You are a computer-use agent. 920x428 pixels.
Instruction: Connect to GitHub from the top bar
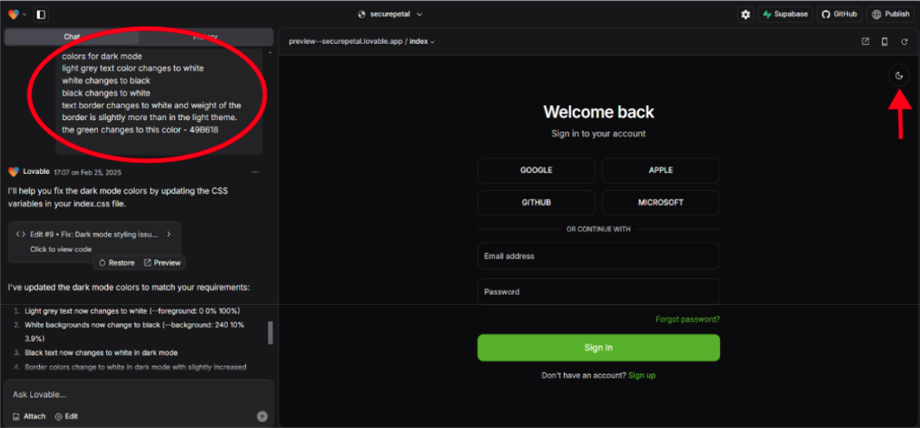(839, 14)
